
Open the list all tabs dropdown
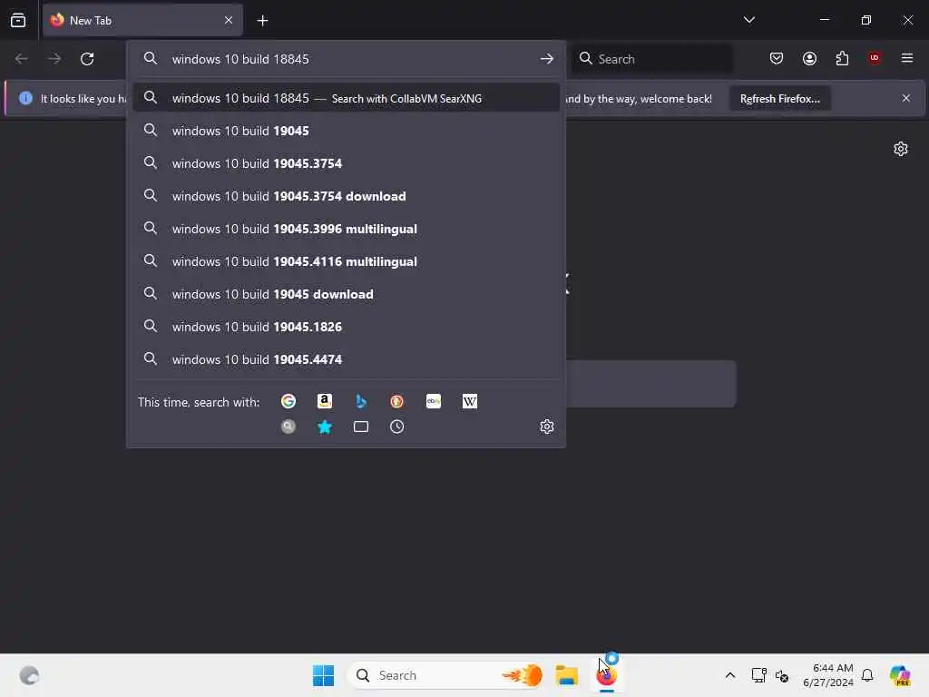coord(749,20)
